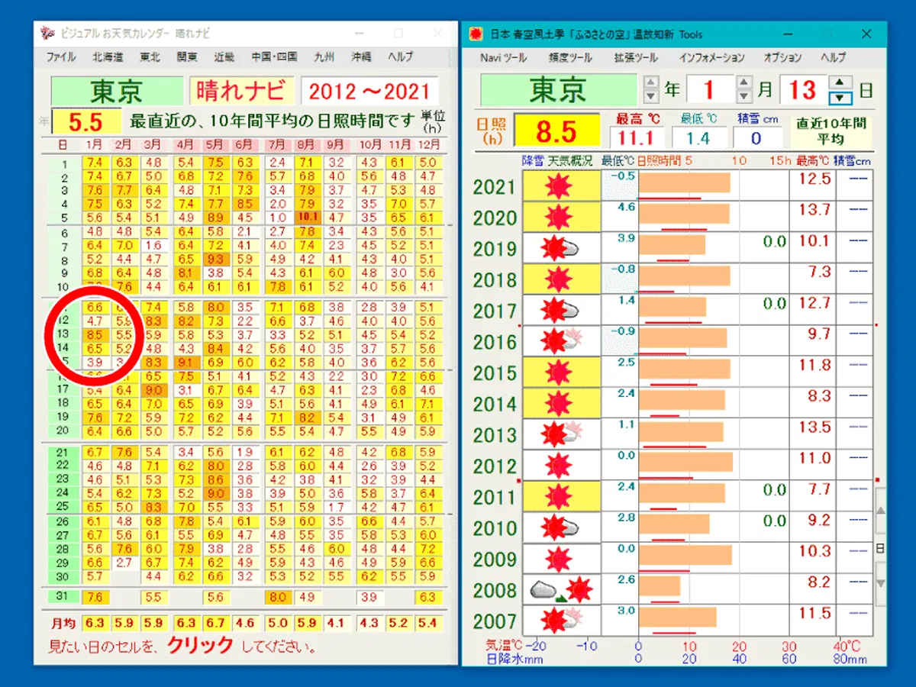The height and width of the screenshot is (687, 916).
Task: Click the January 13 cell showing 8.5
Action: [x=95, y=334]
